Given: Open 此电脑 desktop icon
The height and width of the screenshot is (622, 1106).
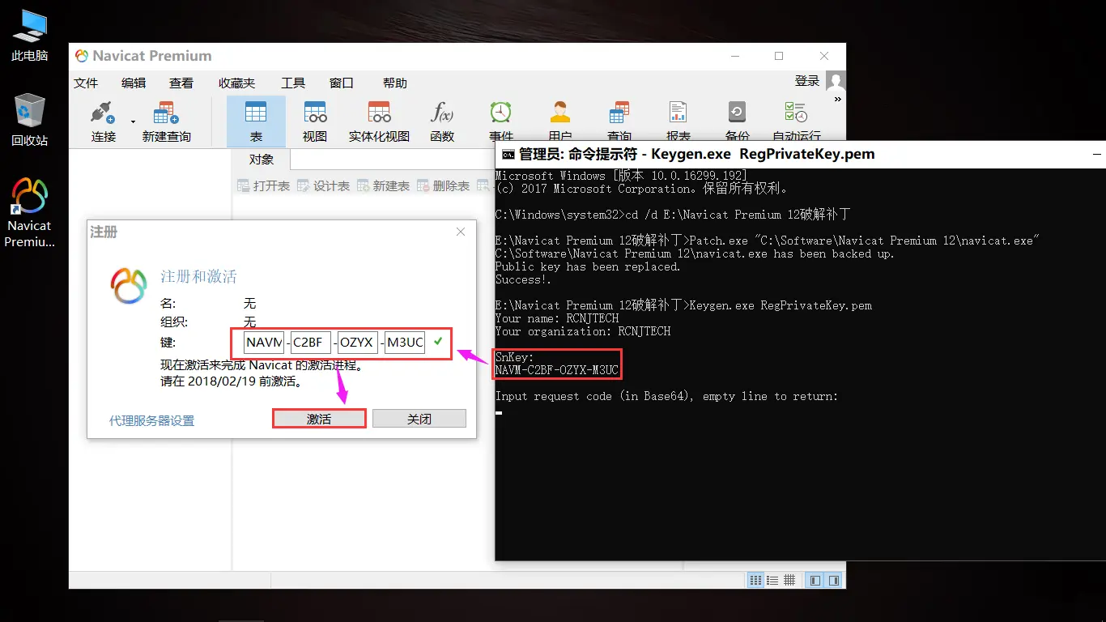Looking at the screenshot, I should click(29, 36).
